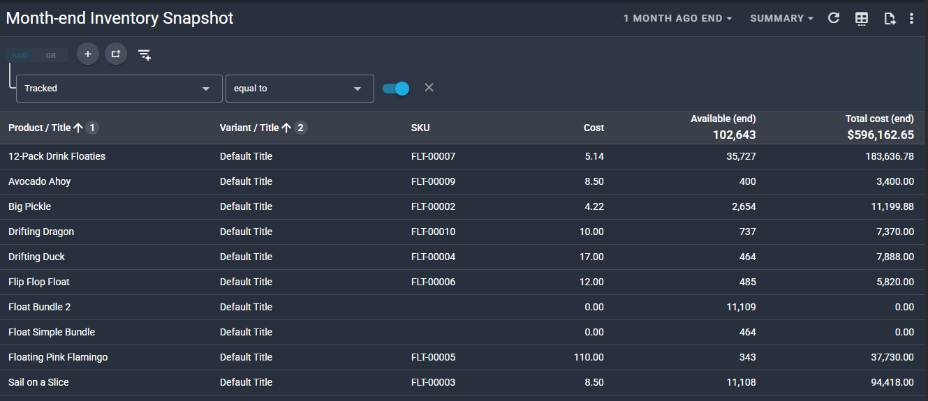
Task: Sort by Product / Title column header
Action: [x=40, y=128]
